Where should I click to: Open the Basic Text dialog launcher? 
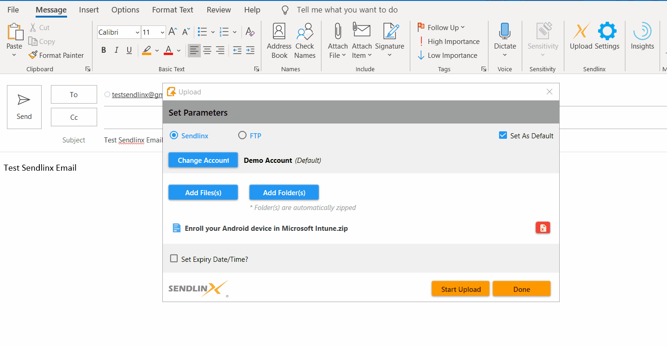tap(257, 69)
